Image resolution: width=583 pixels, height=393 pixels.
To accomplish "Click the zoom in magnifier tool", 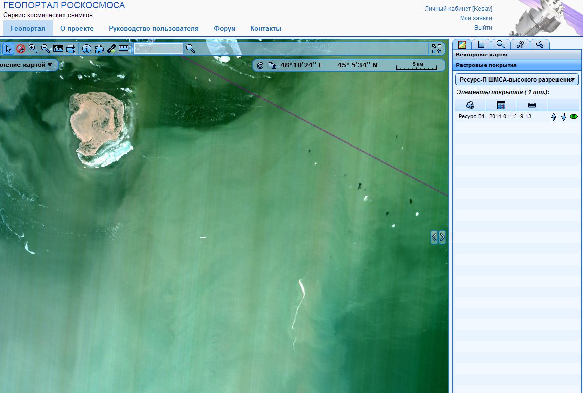I will pos(33,49).
